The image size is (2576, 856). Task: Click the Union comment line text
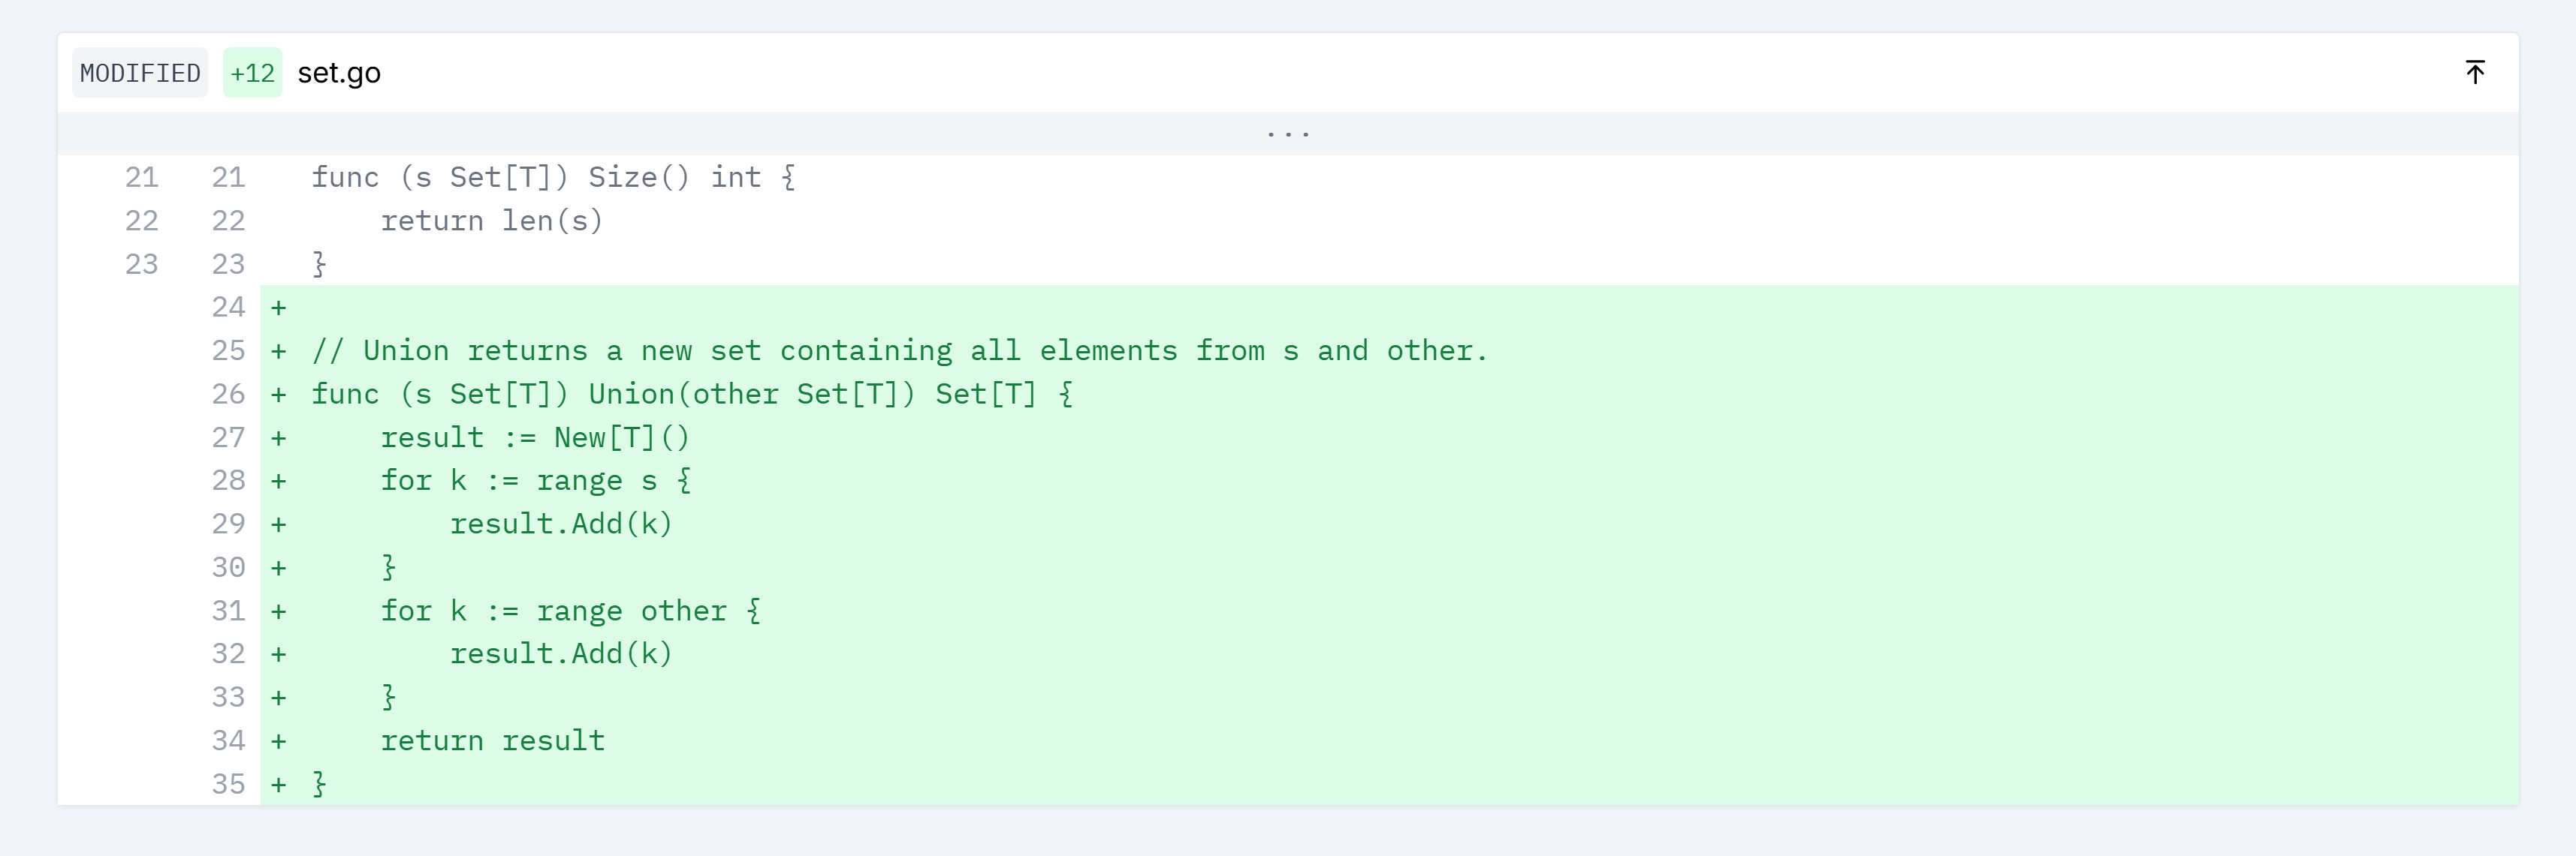pos(898,350)
